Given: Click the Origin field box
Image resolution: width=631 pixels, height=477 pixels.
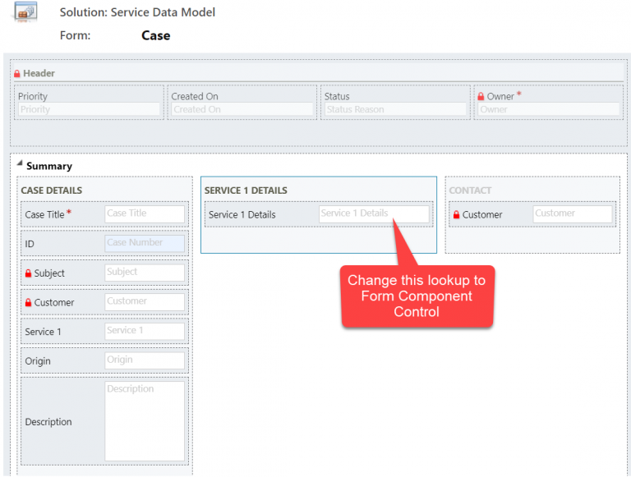Looking at the screenshot, I should pos(145,360).
